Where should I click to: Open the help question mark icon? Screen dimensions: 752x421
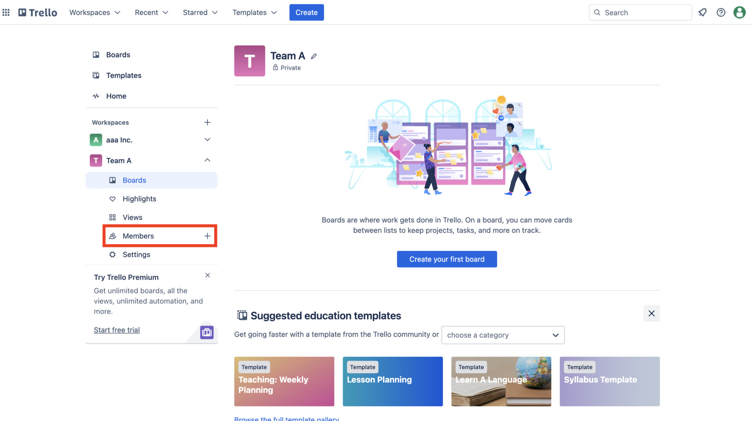[721, 13]
